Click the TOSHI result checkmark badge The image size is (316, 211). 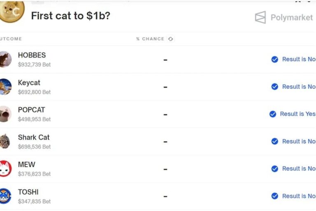click(275, 196)
